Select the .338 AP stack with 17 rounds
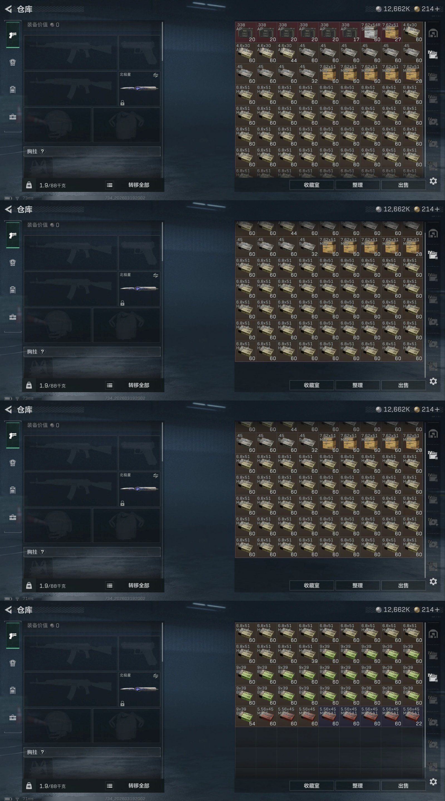Viewport: 445px width, 801px height. click(350, 32)
